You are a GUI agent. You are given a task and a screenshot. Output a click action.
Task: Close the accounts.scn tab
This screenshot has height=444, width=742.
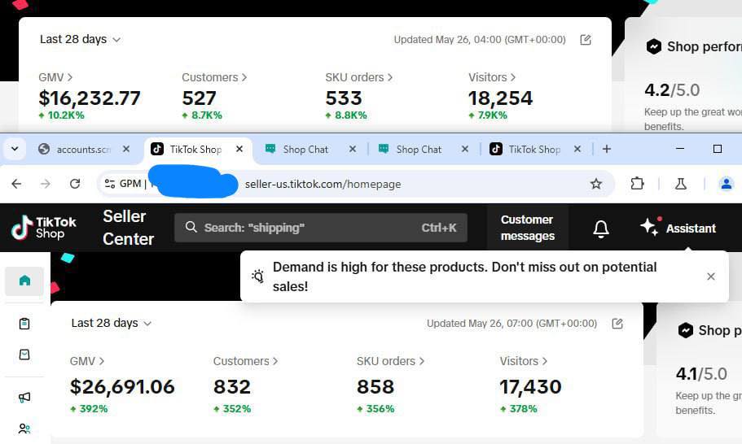[126, 150]
